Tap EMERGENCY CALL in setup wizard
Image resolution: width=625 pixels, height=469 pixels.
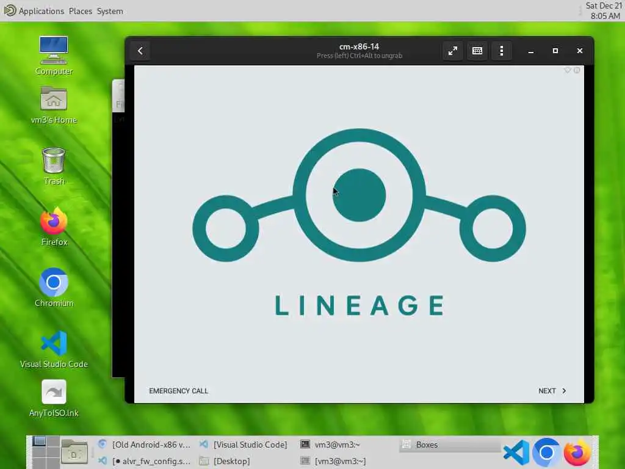point(179,391)
